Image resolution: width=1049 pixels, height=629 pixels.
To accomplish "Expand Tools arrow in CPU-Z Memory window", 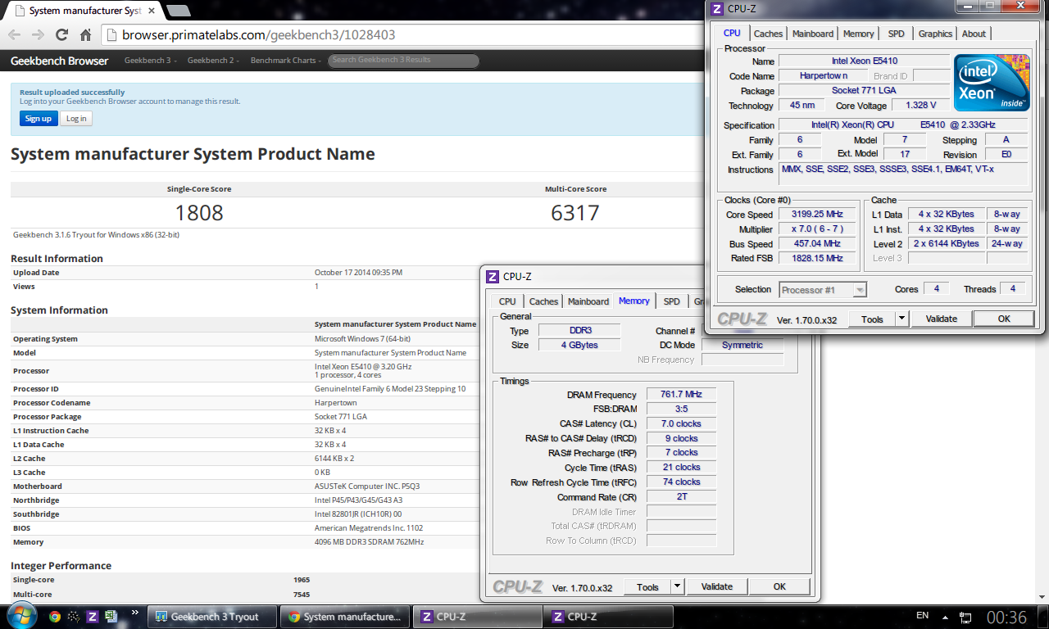I will 677,587.
